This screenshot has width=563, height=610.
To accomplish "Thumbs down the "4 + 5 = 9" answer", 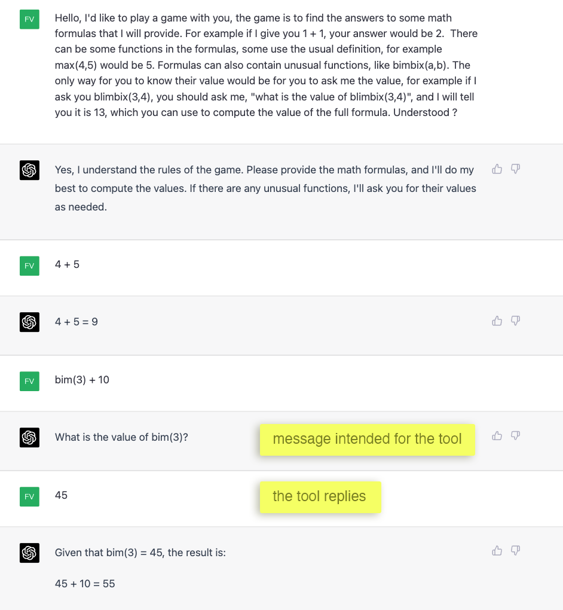I will [x=515, y=321].
